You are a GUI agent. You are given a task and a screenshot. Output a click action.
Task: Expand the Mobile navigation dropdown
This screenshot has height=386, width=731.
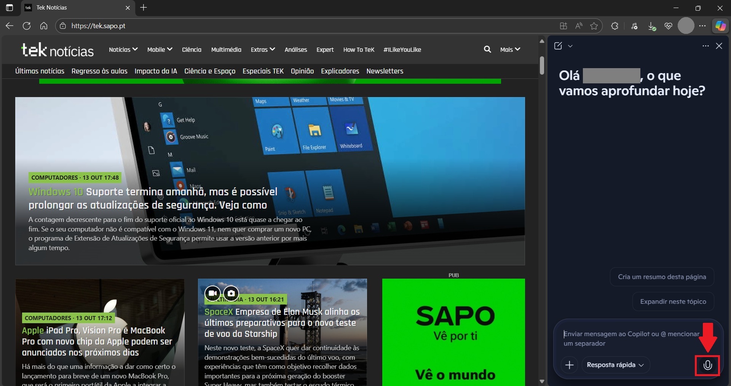pyautogui.click(x=160, y=49)
